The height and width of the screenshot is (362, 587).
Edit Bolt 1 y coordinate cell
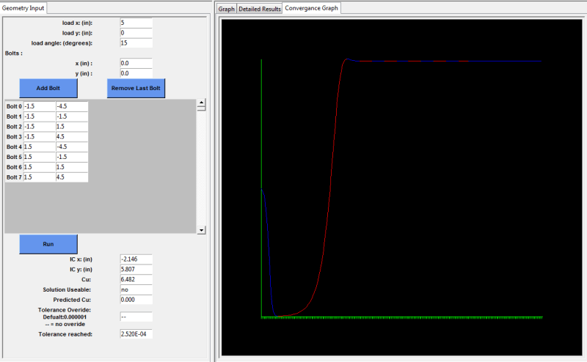click(72, 117)
